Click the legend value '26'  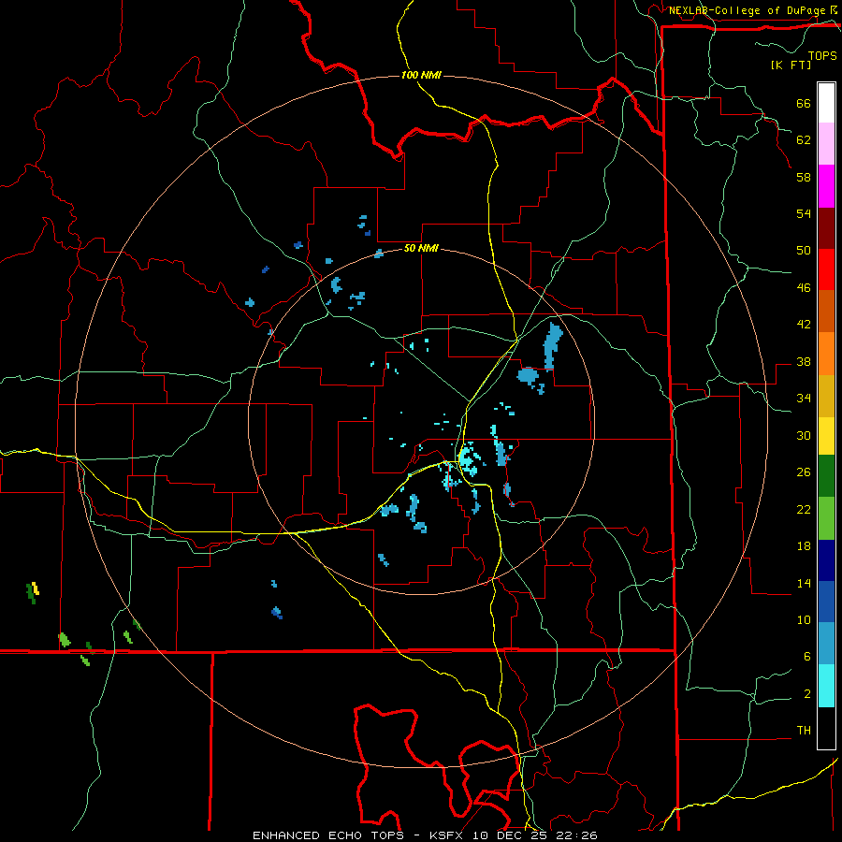[x=804, y=472]
